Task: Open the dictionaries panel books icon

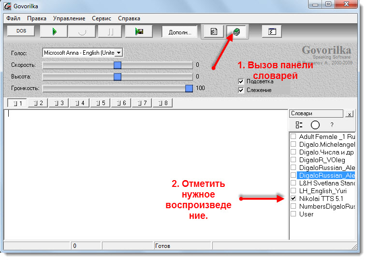Action: tap(236, 31)
